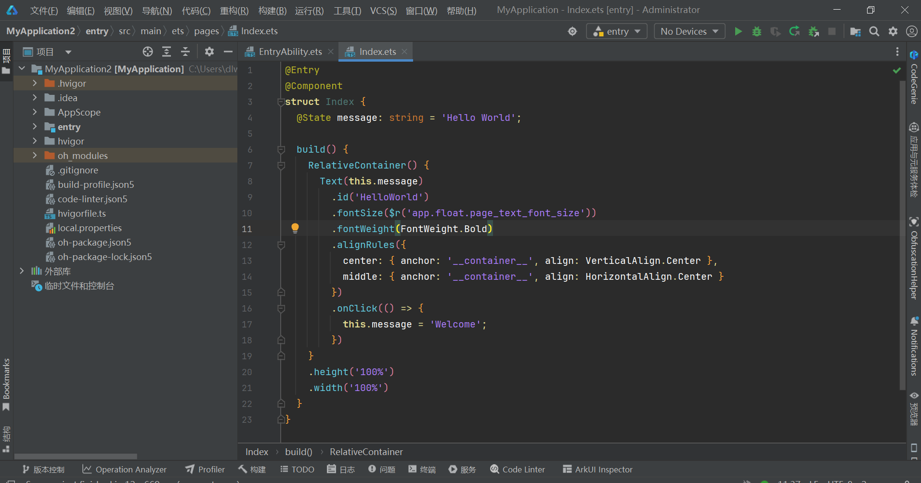
Task: Fold the struct Index block on line 3
Action: 281,102
